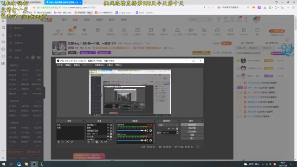Open source properties gear in 来源 dock
The image size is (297, 167).
[x=97, y=142]
